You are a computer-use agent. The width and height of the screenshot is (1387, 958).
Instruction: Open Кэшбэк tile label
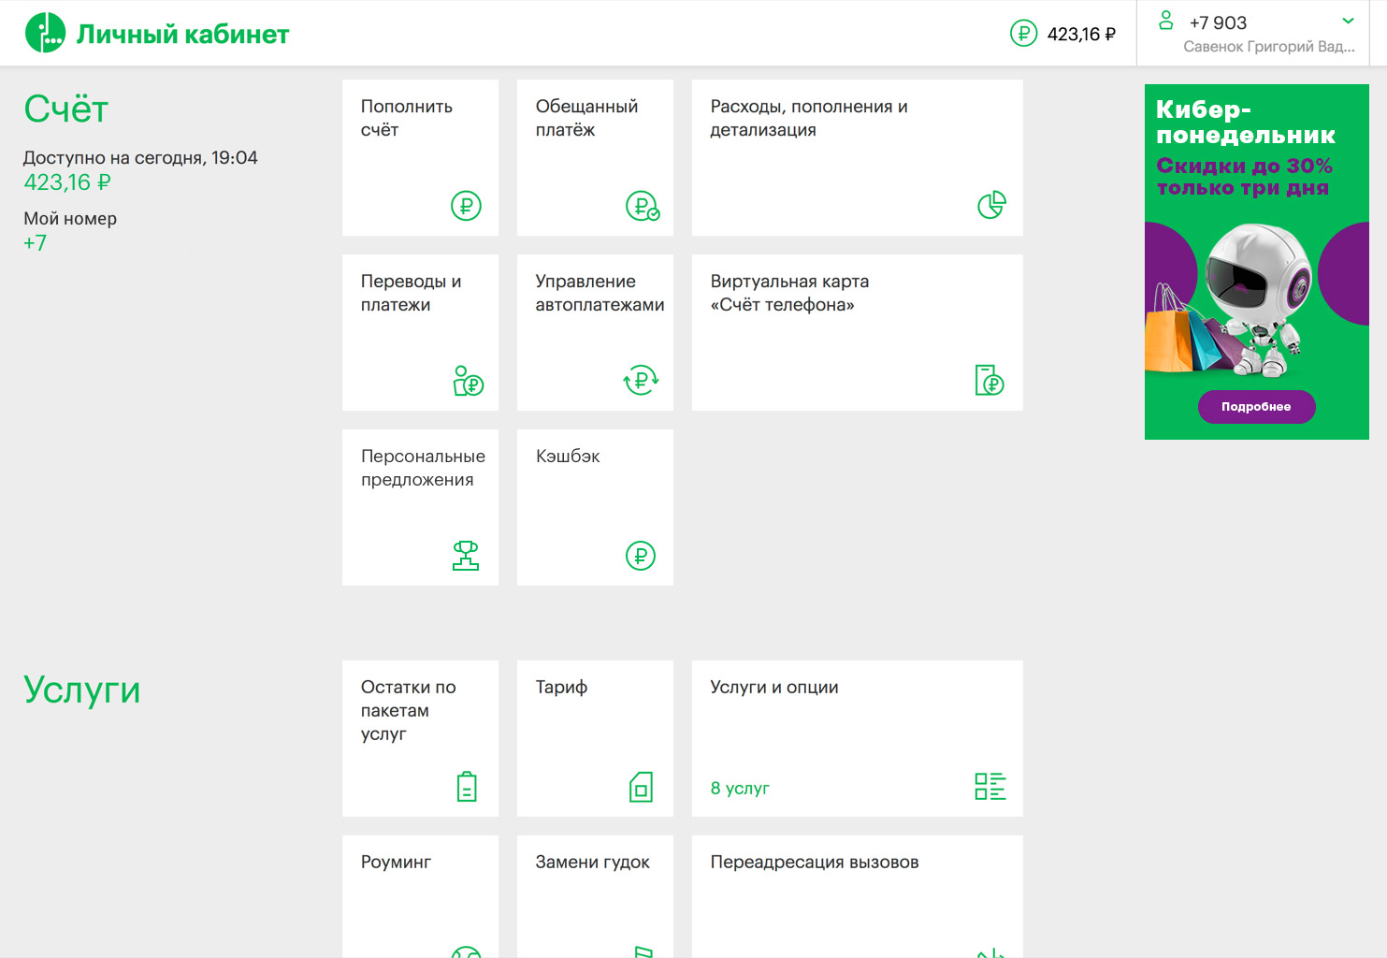click(568, 457)
